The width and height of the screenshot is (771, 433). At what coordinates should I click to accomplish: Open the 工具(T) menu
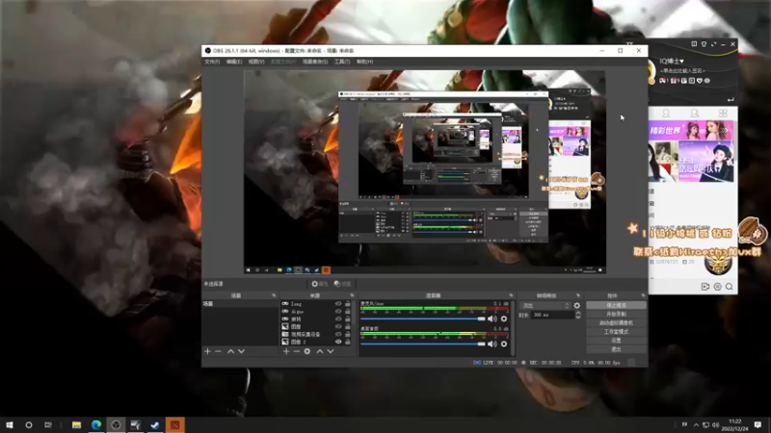pyautogui.click(x=342, y=62)
